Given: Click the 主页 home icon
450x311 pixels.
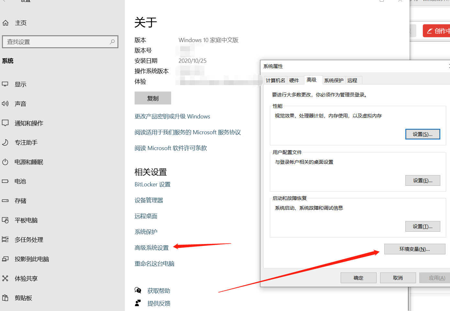Looking at the screenshot, I should click(20, 23).
